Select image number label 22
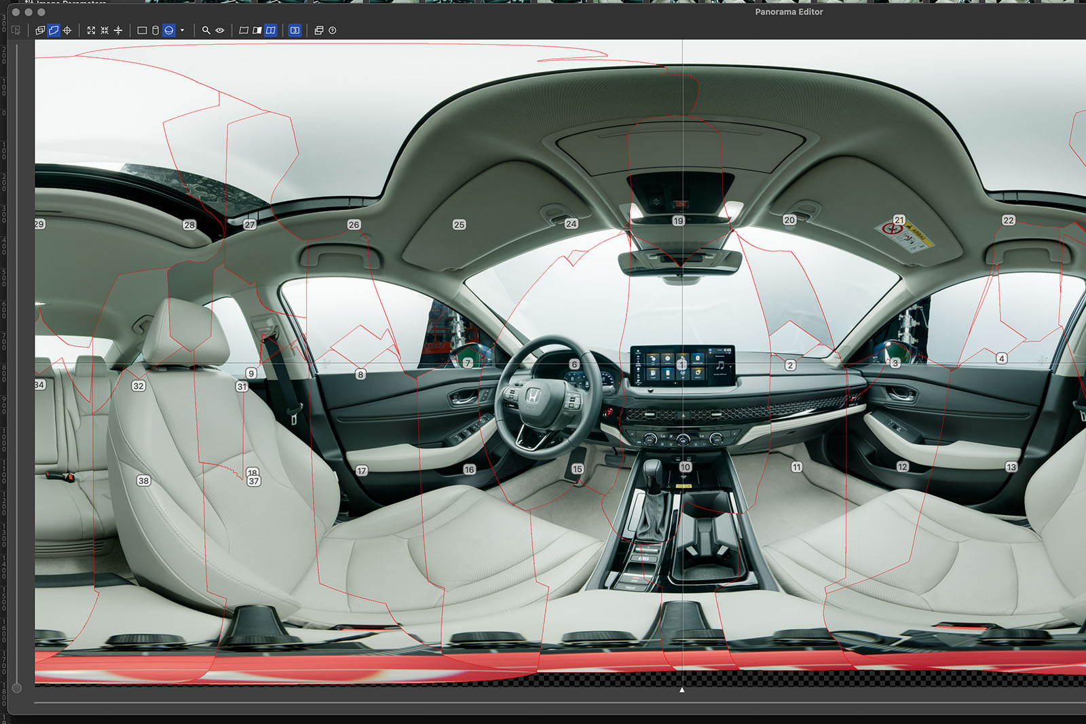The width and height of the screenshot is (1086, 724). click(1009, 220)
